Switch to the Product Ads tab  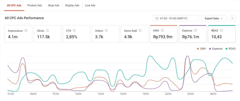click(x=34, y=5)
